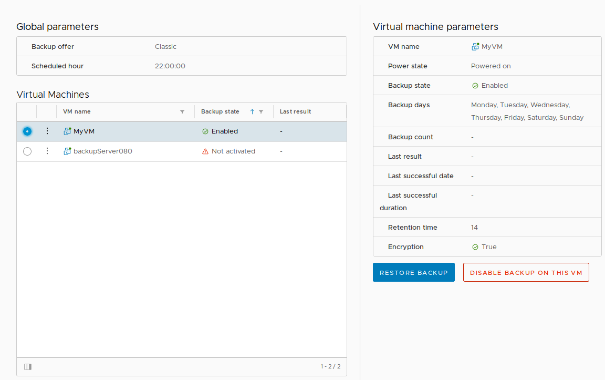Click the VM name column header
The width and height of the screenshot is (605, 380).
(x=77, y=111)
